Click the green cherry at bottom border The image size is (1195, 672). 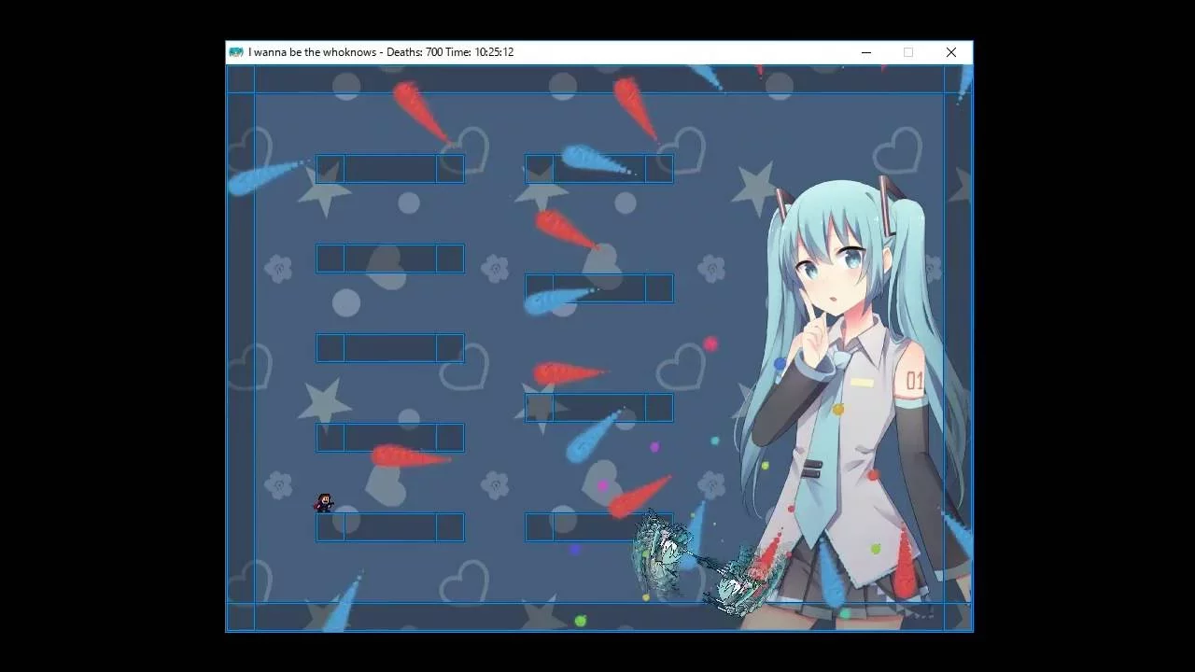point(580,621)
